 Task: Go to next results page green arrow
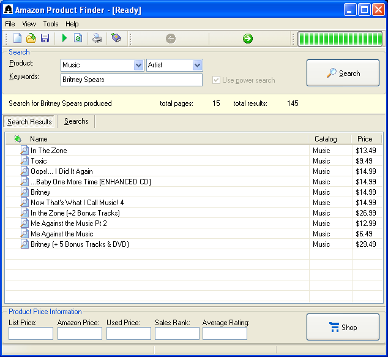(x=247, y=39)
